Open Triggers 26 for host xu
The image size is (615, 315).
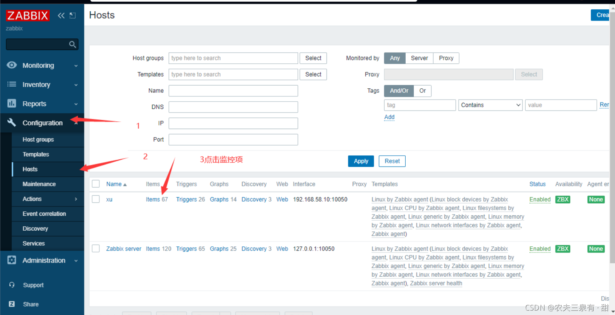point(190,199)
